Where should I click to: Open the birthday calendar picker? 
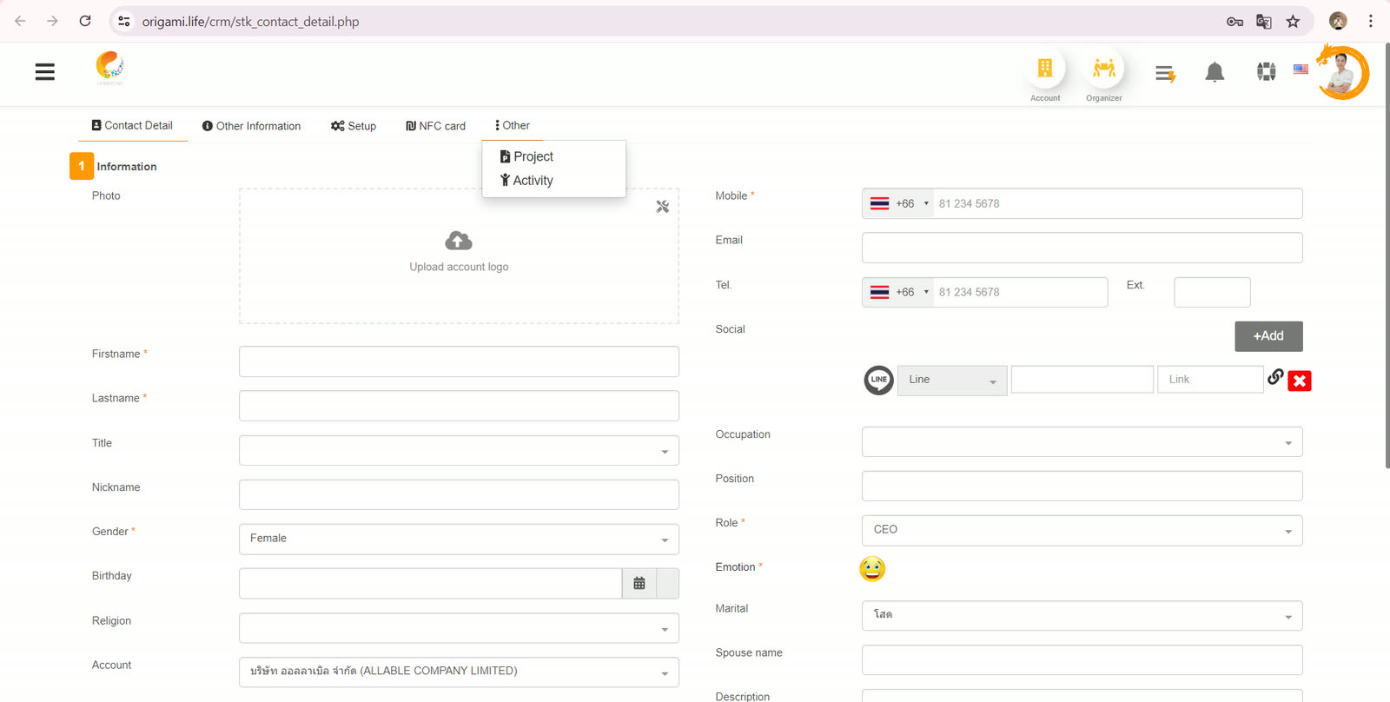click(639, 584)
